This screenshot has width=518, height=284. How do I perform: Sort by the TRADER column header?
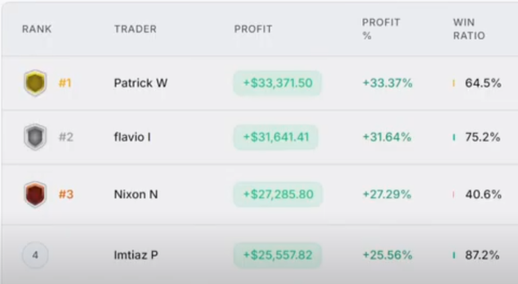pos(135,29)
